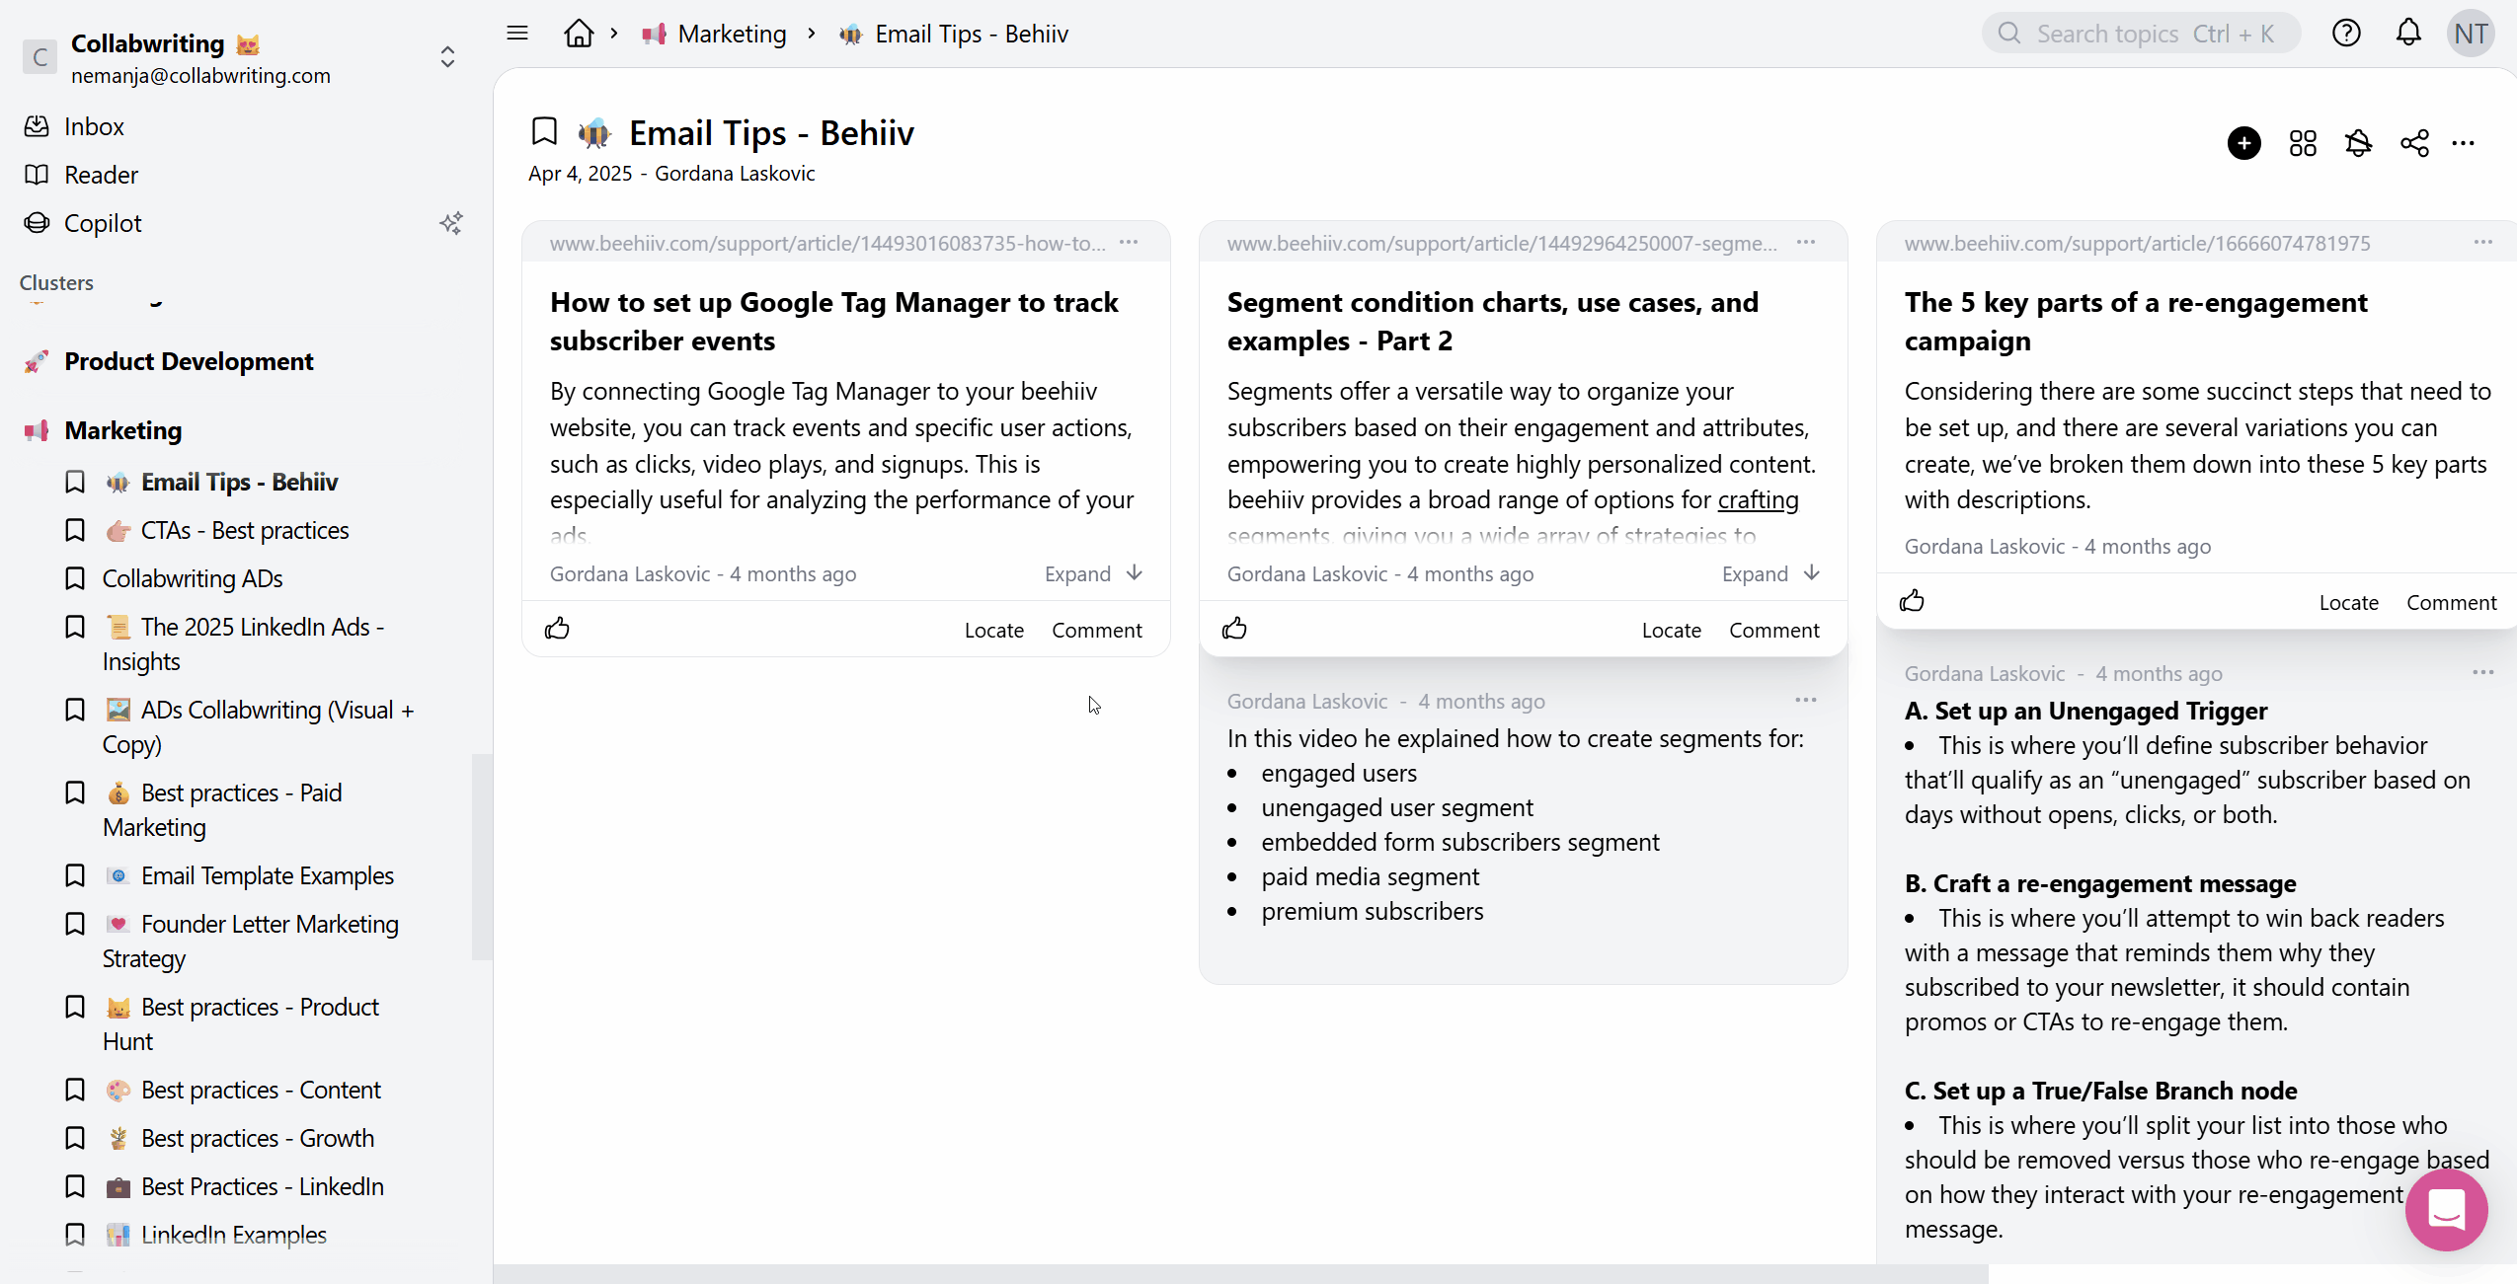Click the black plus add button
The image size is (2517, 1284).
point(2243,143)
